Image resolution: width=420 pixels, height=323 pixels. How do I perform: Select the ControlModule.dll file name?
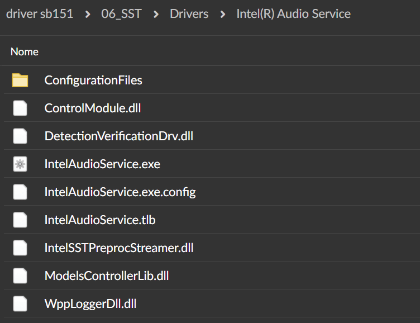point(93,108)
